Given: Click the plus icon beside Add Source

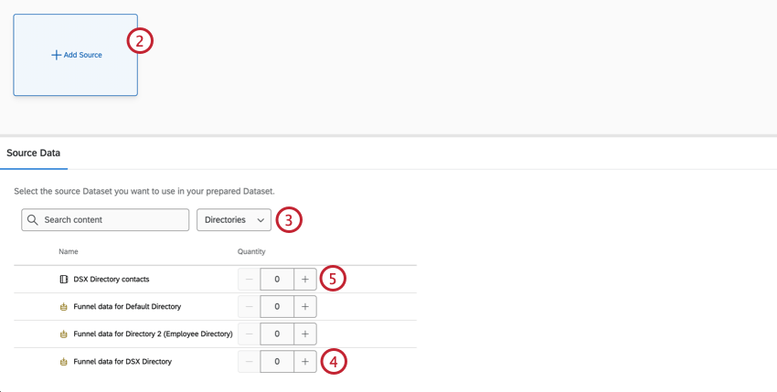Looking at the screenshot, I should click(57, 55).
